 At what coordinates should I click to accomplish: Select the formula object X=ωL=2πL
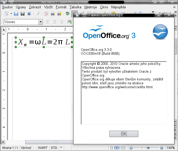coord(44,42)
